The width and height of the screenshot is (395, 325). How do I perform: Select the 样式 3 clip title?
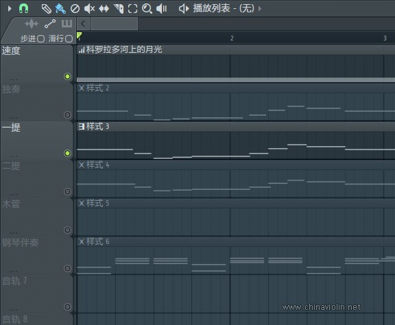(x=98, y=126)
